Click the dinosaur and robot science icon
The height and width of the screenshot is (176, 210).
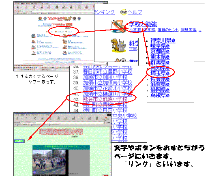pos(118,45)
